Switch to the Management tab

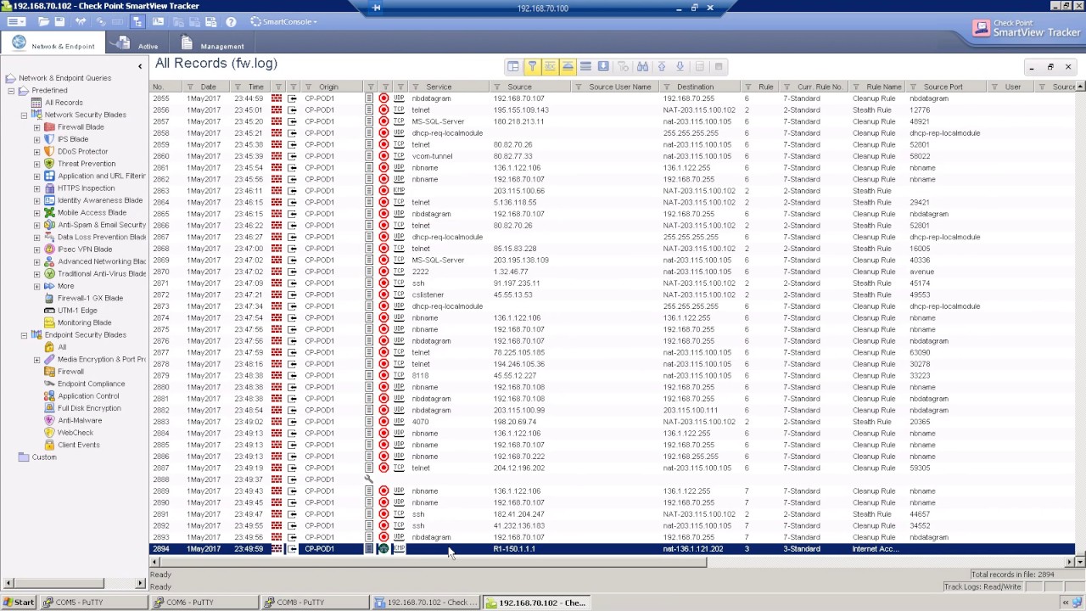[x=213, y=43]
